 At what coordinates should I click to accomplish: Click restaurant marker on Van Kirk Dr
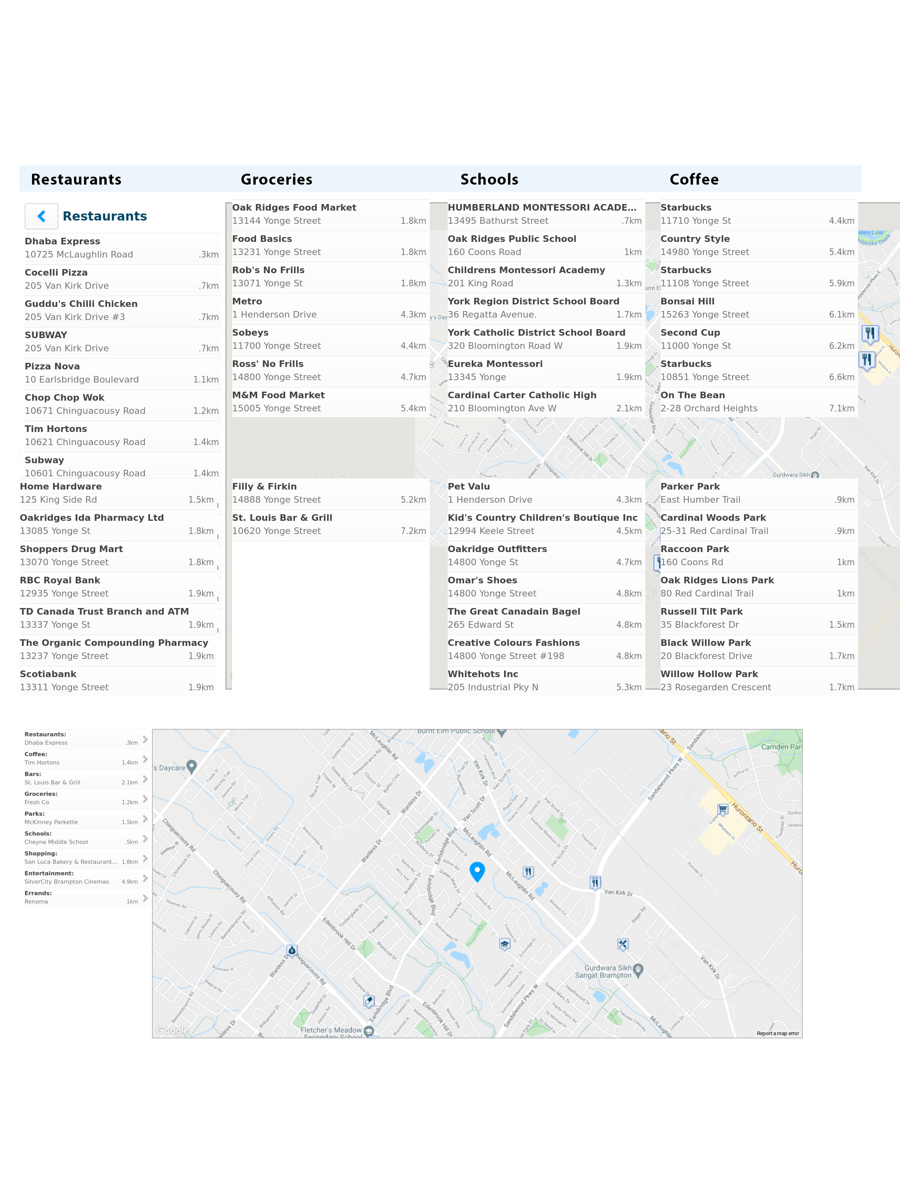coord(595,882)
